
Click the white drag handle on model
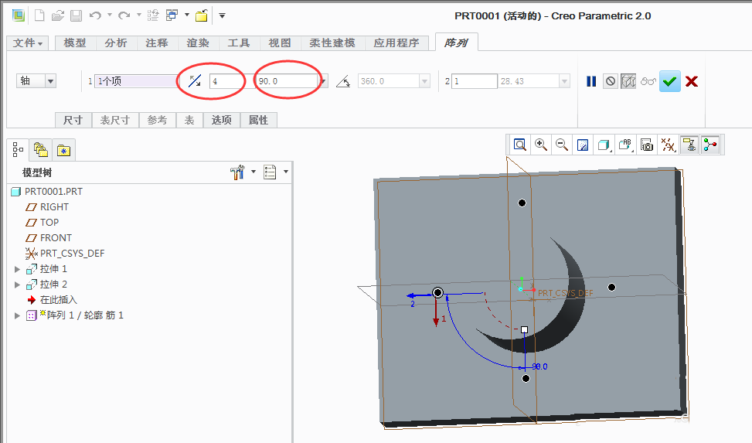pos(524,329)
